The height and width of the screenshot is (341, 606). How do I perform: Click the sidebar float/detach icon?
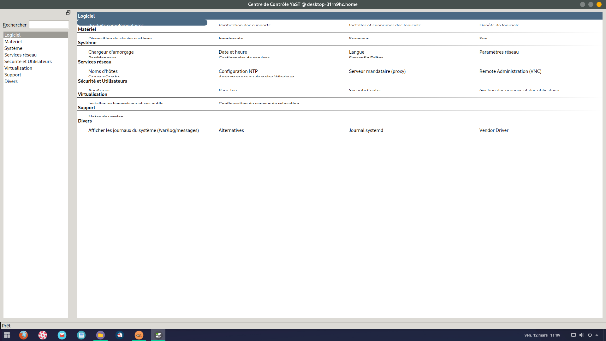pos(68,13)
